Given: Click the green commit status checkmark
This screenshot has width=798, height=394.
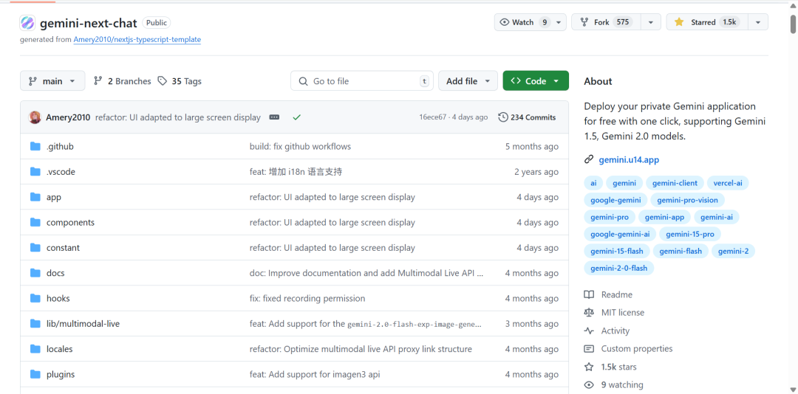Looking at the screenshot, I should [296, 117].
